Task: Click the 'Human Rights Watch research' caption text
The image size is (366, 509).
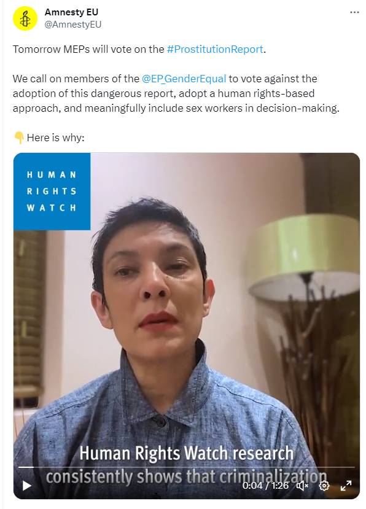Action: [x=187, y=453]
